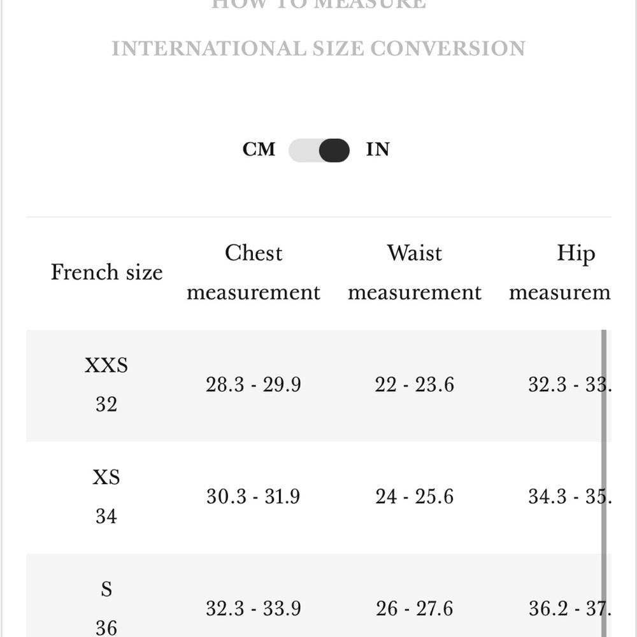Click waist value 24 - 25.6
This screenshot has width=637, height=637.
[415, 496]
